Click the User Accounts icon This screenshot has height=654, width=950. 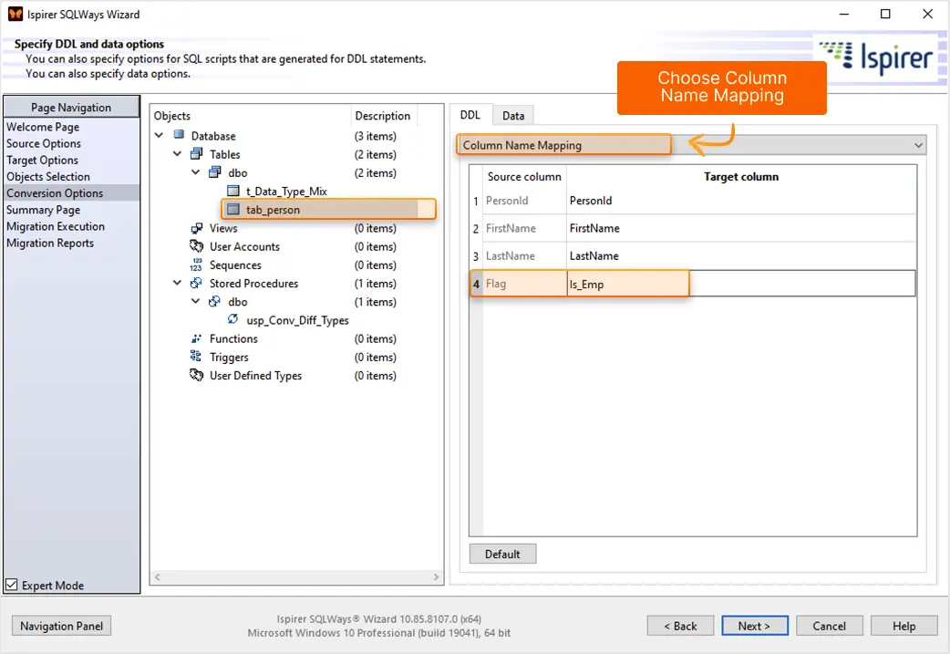(196, 246)
